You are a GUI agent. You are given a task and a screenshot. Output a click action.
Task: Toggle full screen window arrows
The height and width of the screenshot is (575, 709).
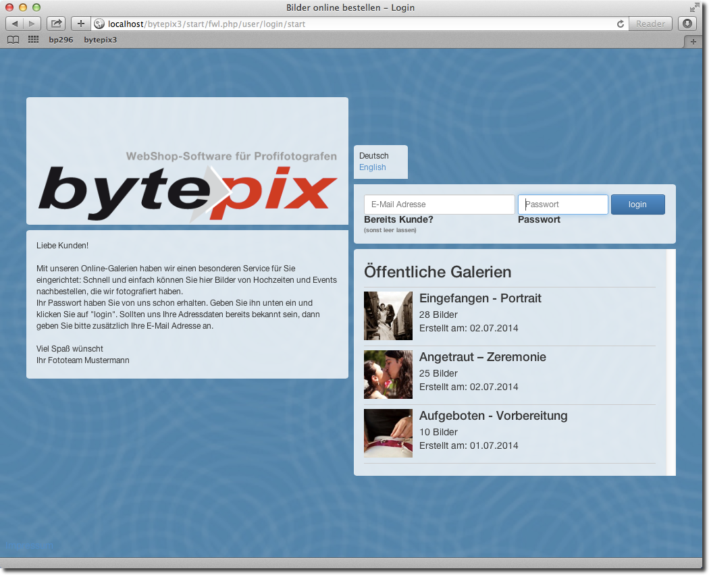click(x=694, y=7)
